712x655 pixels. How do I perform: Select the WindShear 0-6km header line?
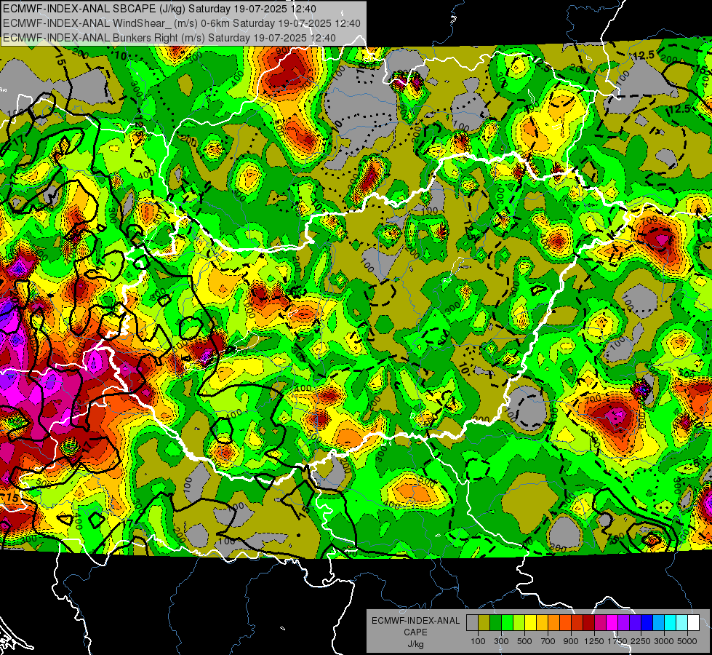[182, 23]
